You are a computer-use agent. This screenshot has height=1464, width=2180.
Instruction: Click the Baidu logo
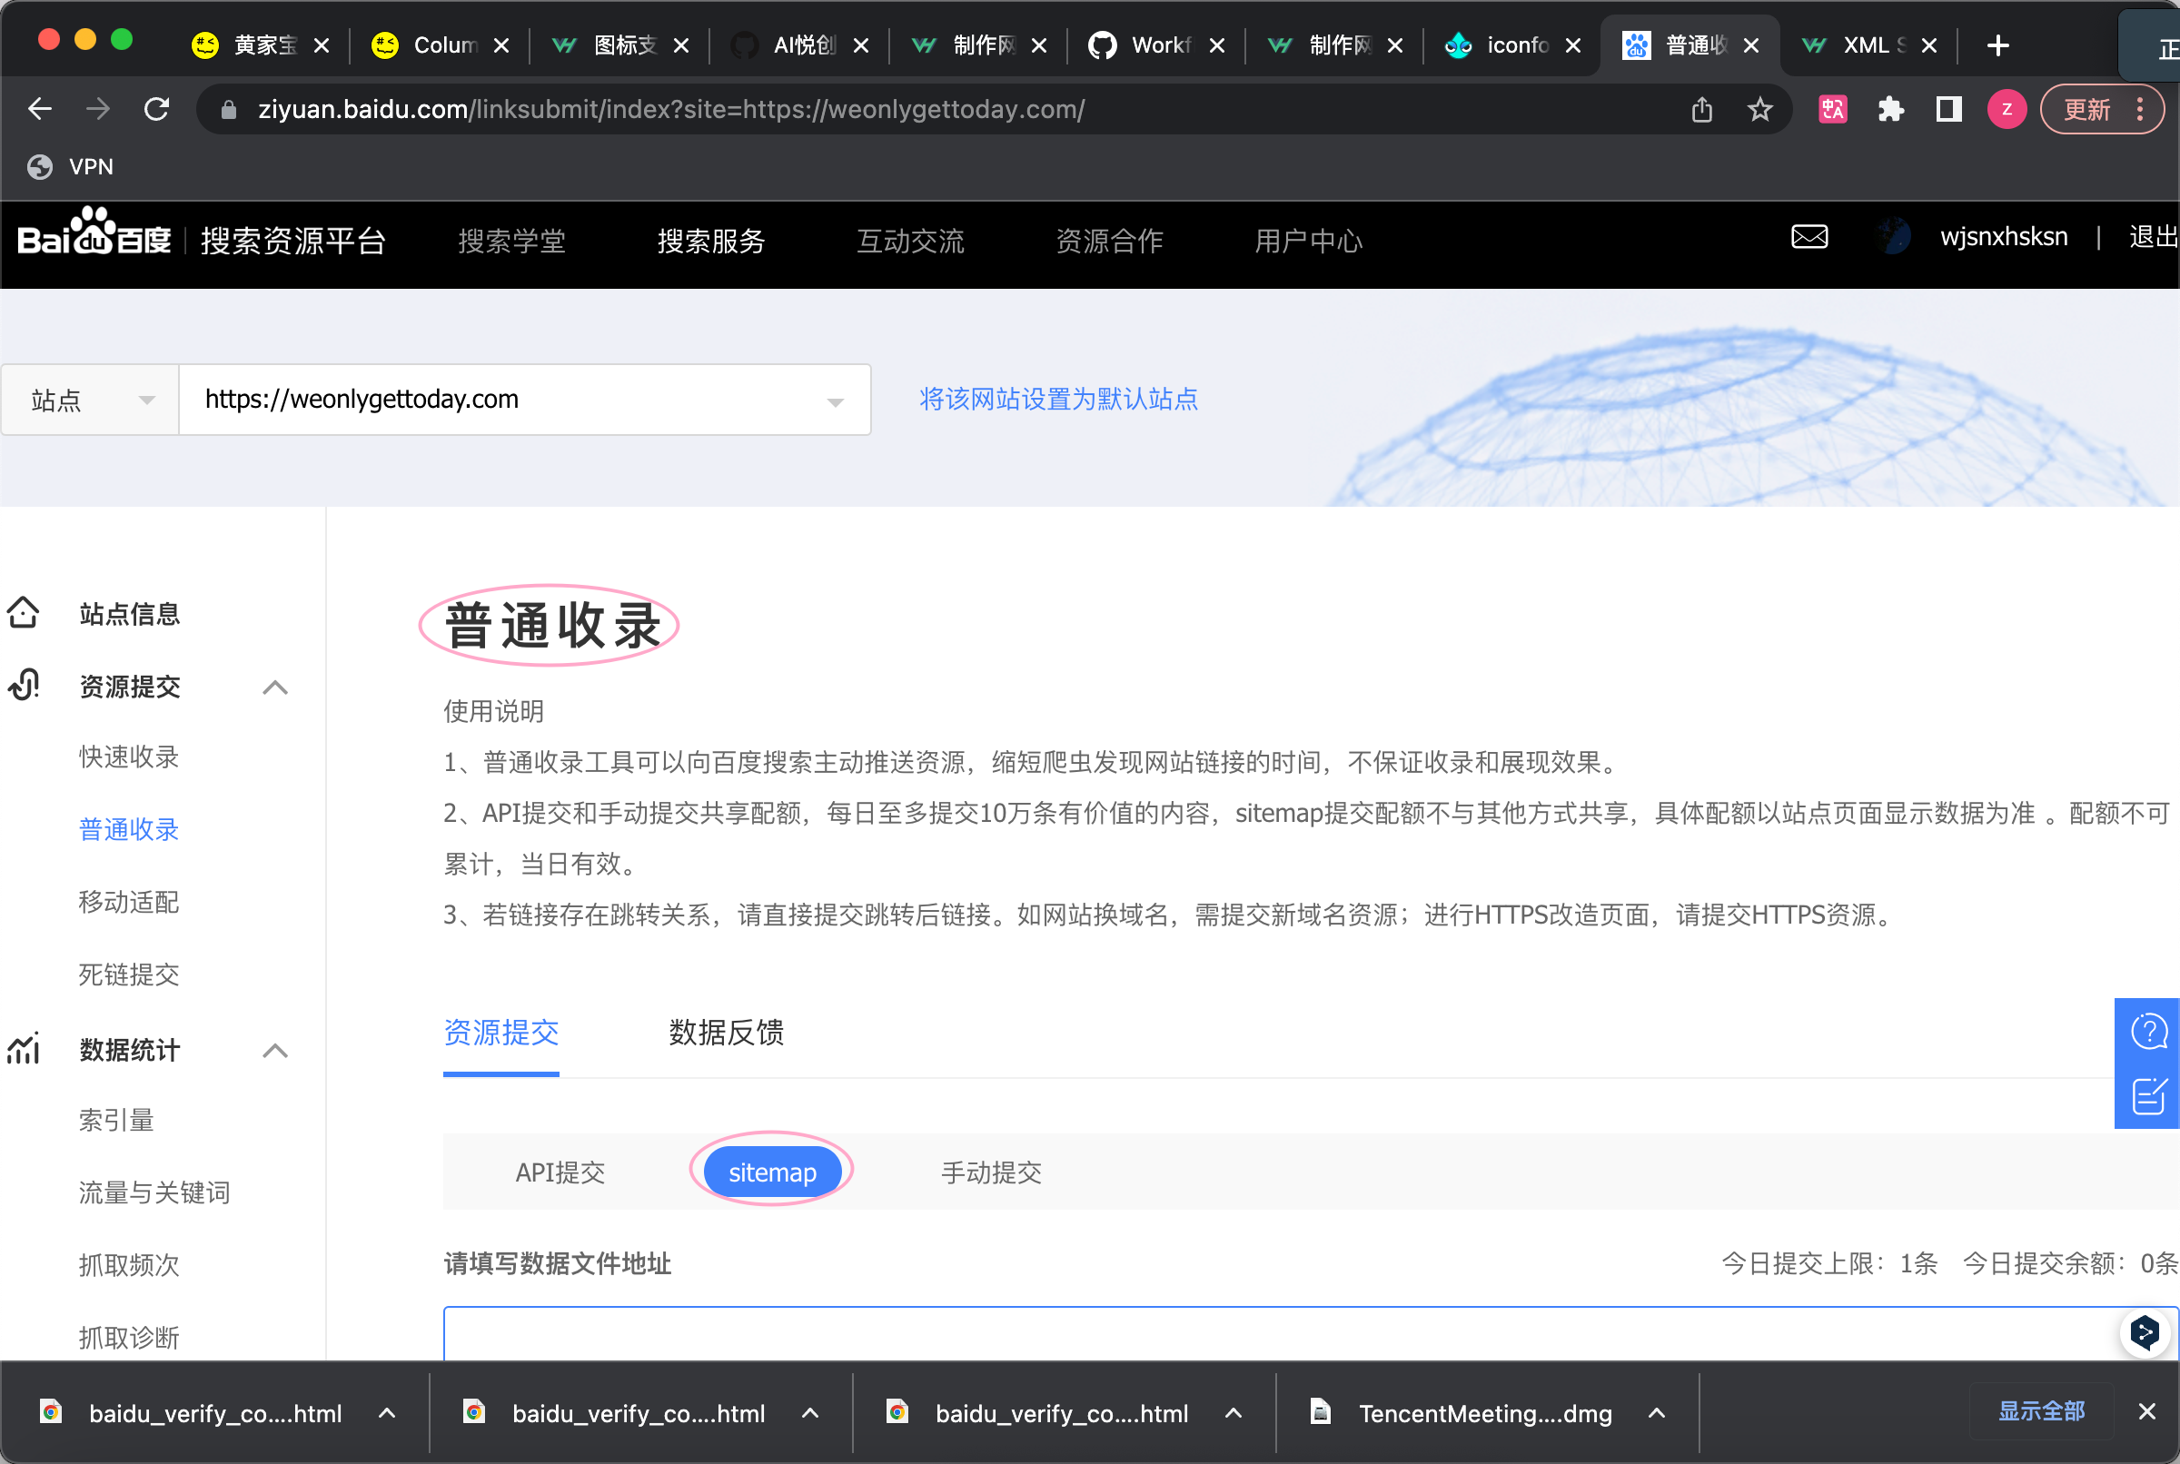[x=94, y=233]
